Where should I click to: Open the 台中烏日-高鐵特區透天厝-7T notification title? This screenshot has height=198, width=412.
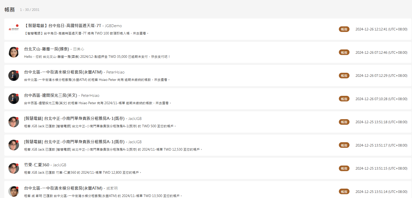(x=63, y=26)
